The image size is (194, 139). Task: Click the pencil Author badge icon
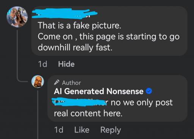56,82
